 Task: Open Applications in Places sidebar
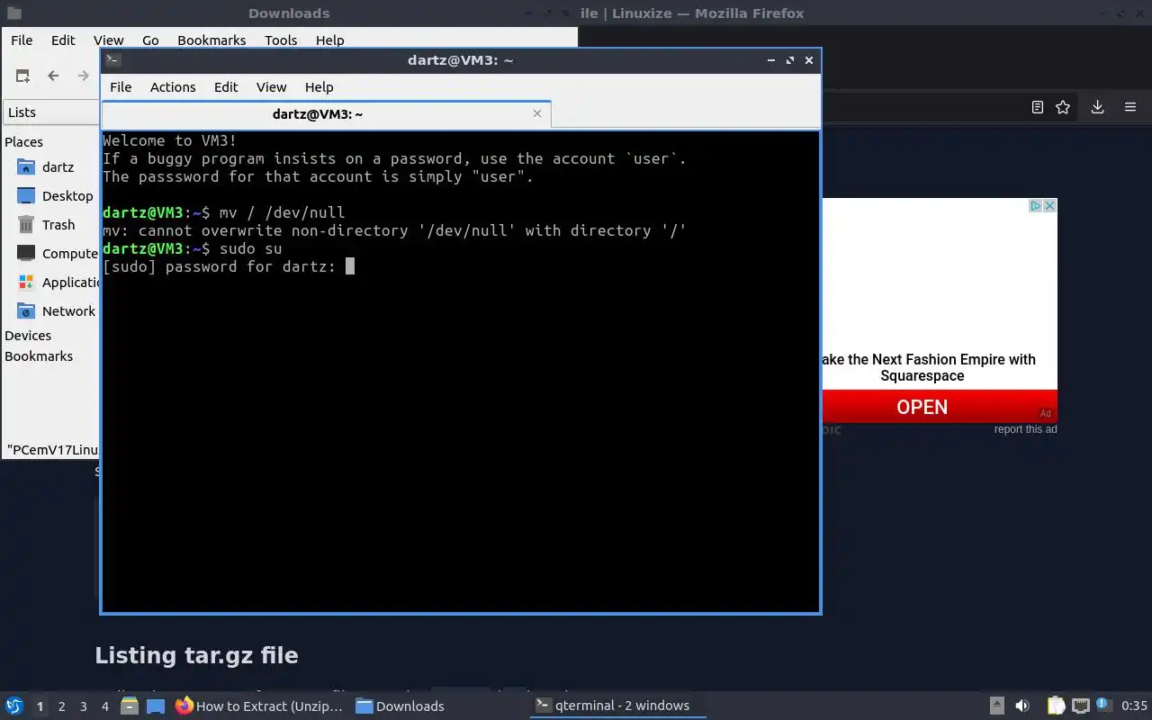coord(57,283)
